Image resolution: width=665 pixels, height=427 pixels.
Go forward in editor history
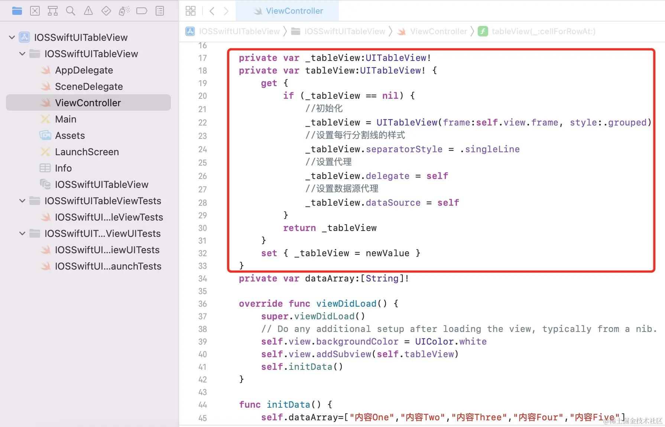(226, 11)
